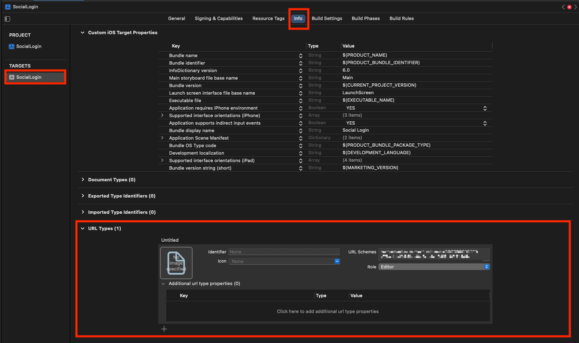Click to add additional url type properties

328,311
